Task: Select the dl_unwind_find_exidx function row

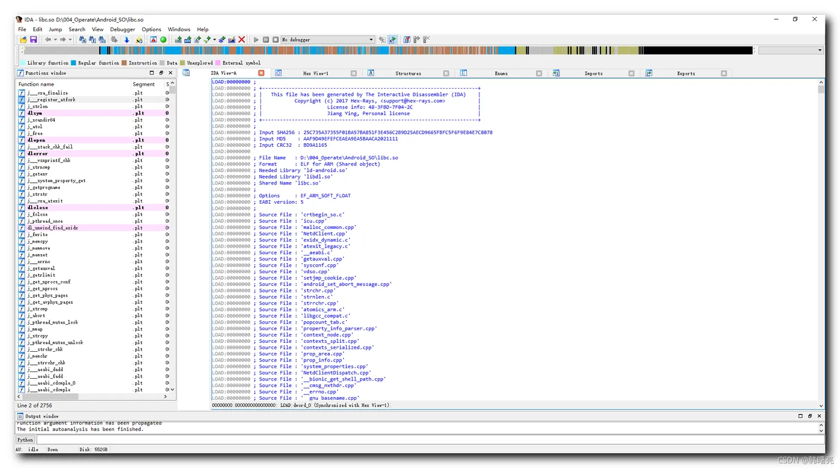Action: point(92,228)
